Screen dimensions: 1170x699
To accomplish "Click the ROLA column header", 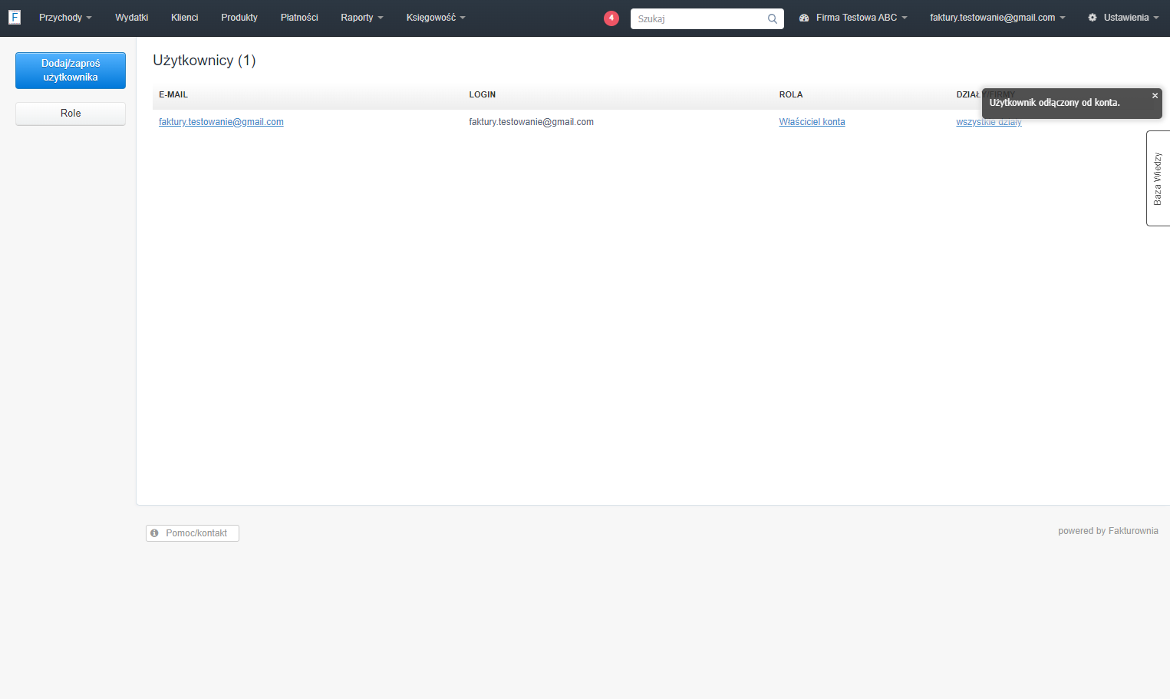I will [x=791, y=95].
